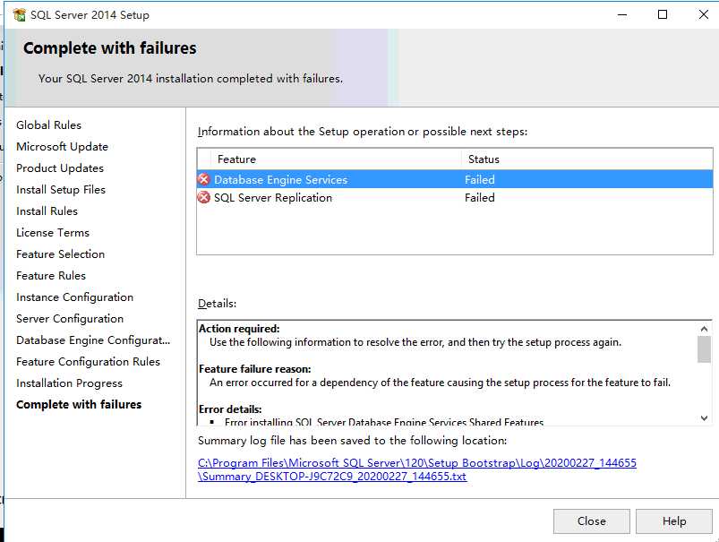The width and height of the screenshot is (719, 542).
Task: Click the Details label above the text box
Action: point(218,304)
